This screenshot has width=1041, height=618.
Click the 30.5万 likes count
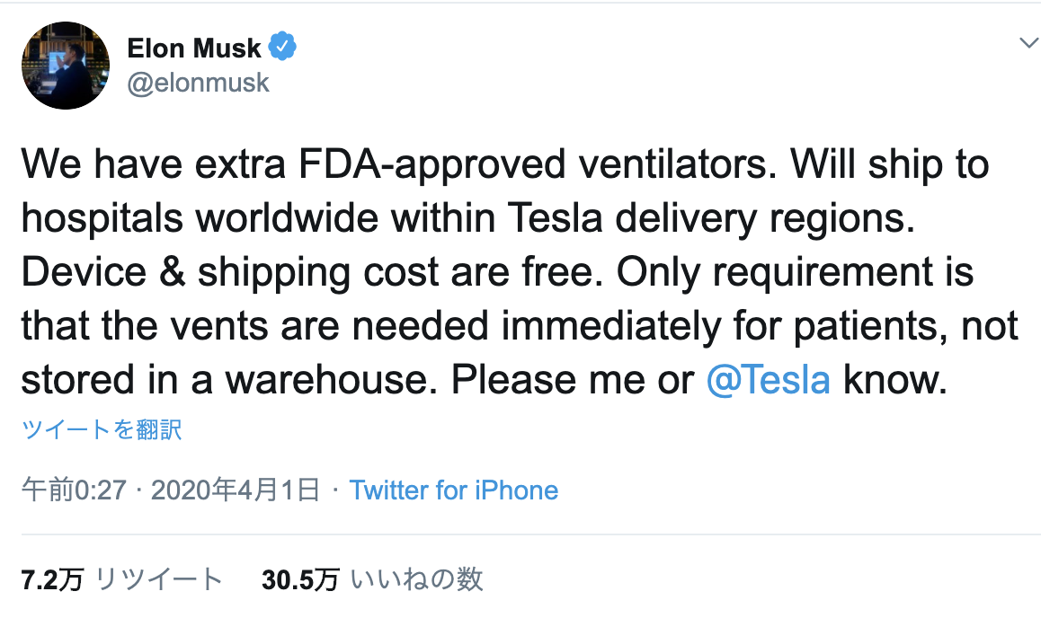300,580
